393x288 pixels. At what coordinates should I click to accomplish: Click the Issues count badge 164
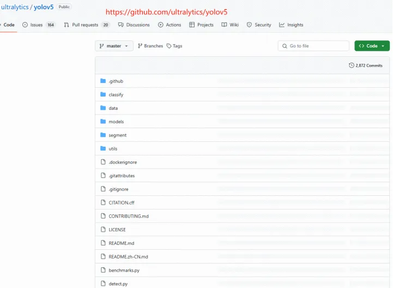(51, 25)
